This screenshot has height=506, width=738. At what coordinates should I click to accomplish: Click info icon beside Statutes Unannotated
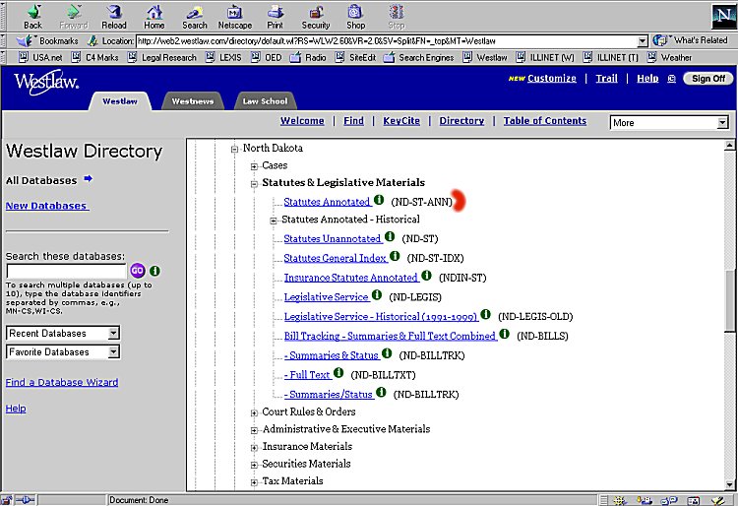[390, 237]
